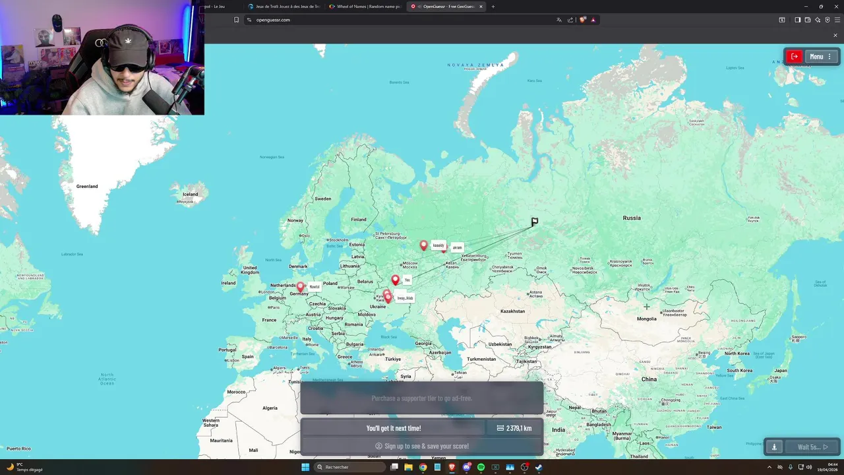The height and width of the screenshot is (475, 844).
Task: Click the street view pegman button
Action: [x=774, y=447]
